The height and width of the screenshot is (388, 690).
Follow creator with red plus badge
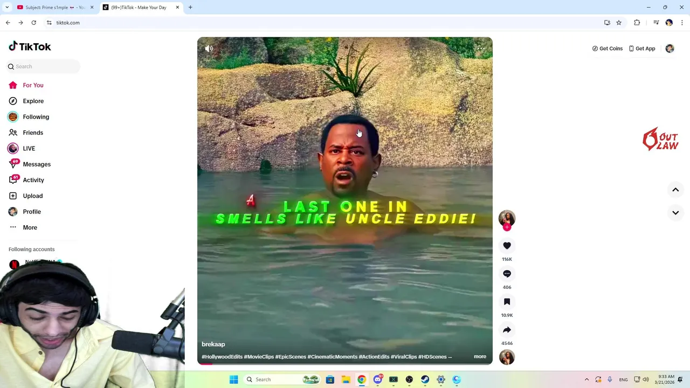pos(507,227)
